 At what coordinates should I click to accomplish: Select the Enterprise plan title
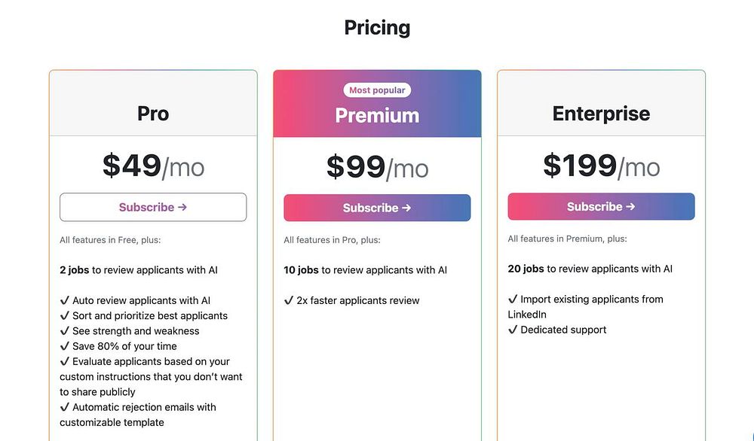pyautogui.click(x=601, y=114)
